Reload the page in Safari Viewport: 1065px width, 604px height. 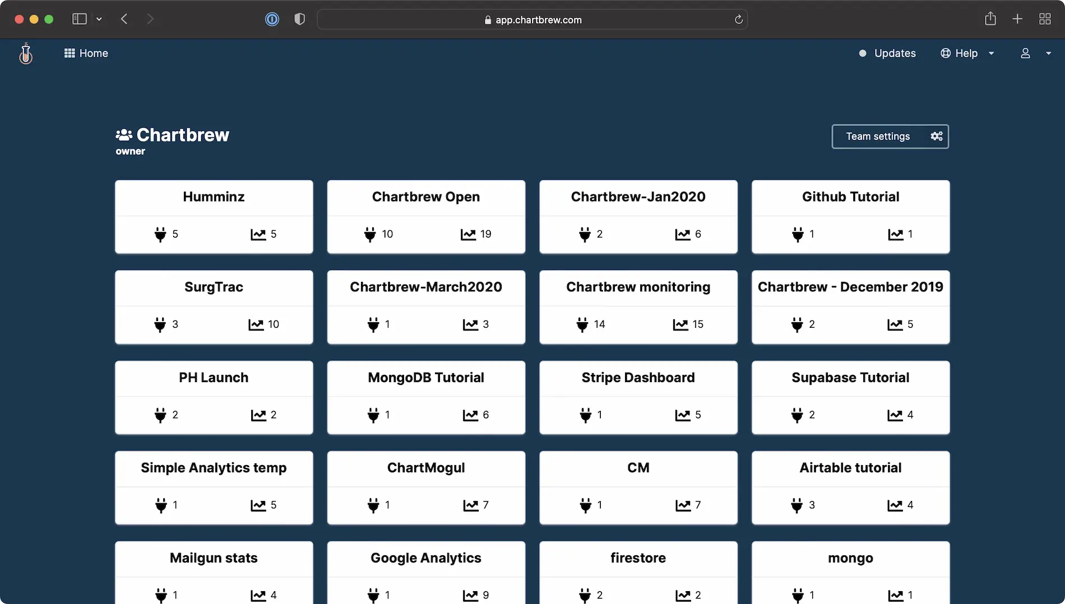(x=739, y=20)
